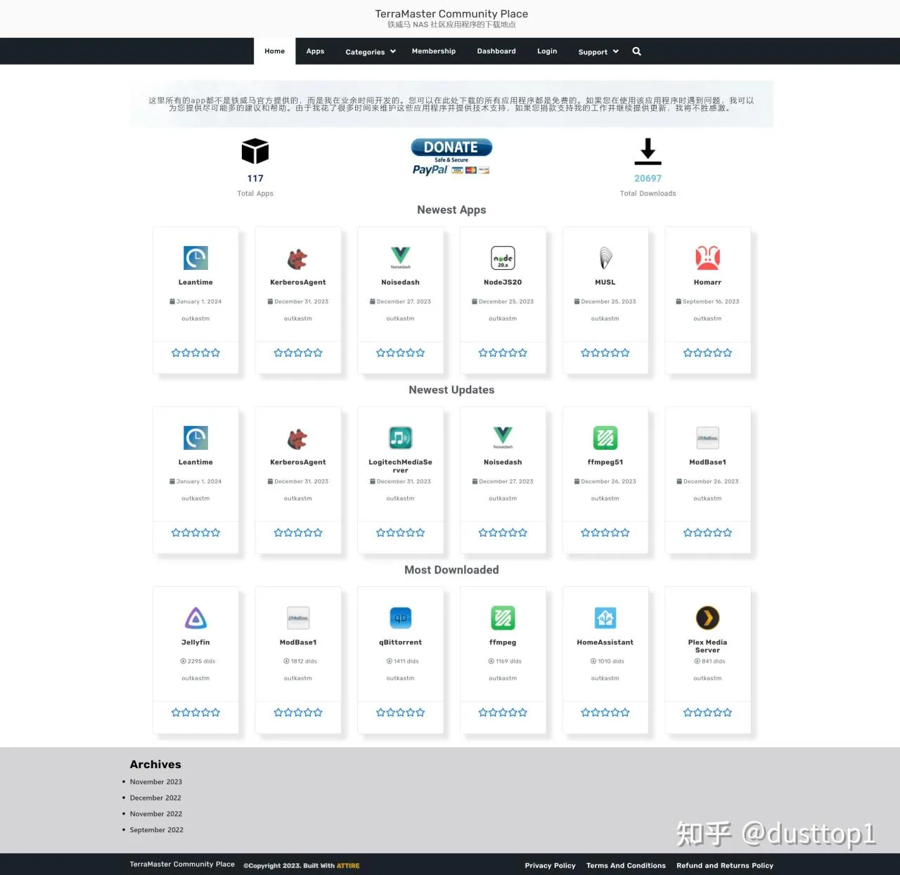Open the Login menu item
The image size is (900, 875).
coord(547,51)
